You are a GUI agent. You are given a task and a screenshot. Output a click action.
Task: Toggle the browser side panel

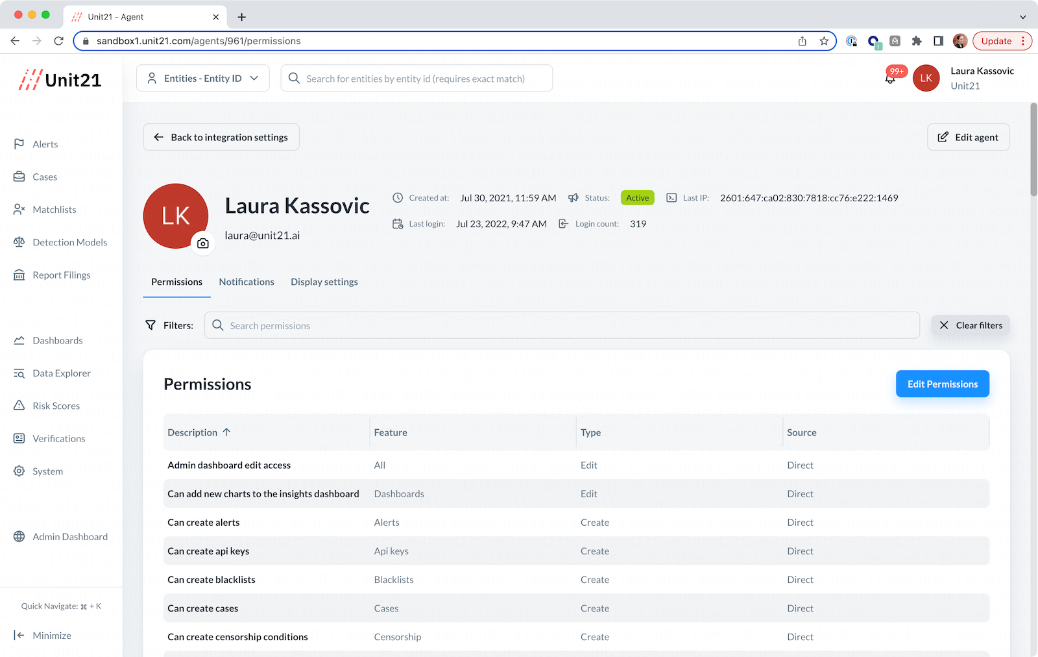(938, 41)
